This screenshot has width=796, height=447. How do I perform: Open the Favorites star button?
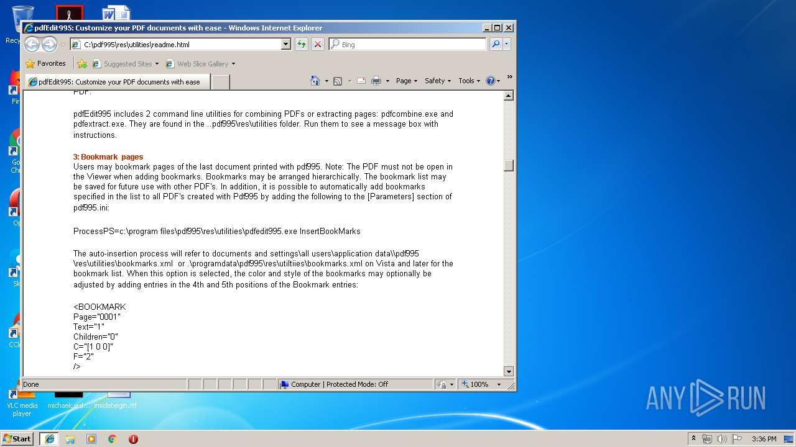tap(45, 63)
